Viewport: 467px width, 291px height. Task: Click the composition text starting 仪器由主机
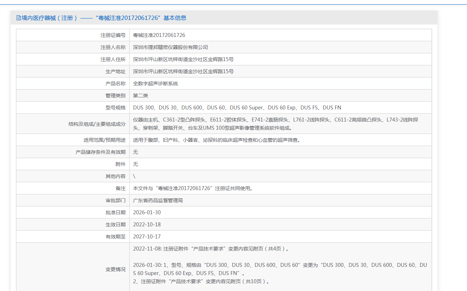coord(276,124)
